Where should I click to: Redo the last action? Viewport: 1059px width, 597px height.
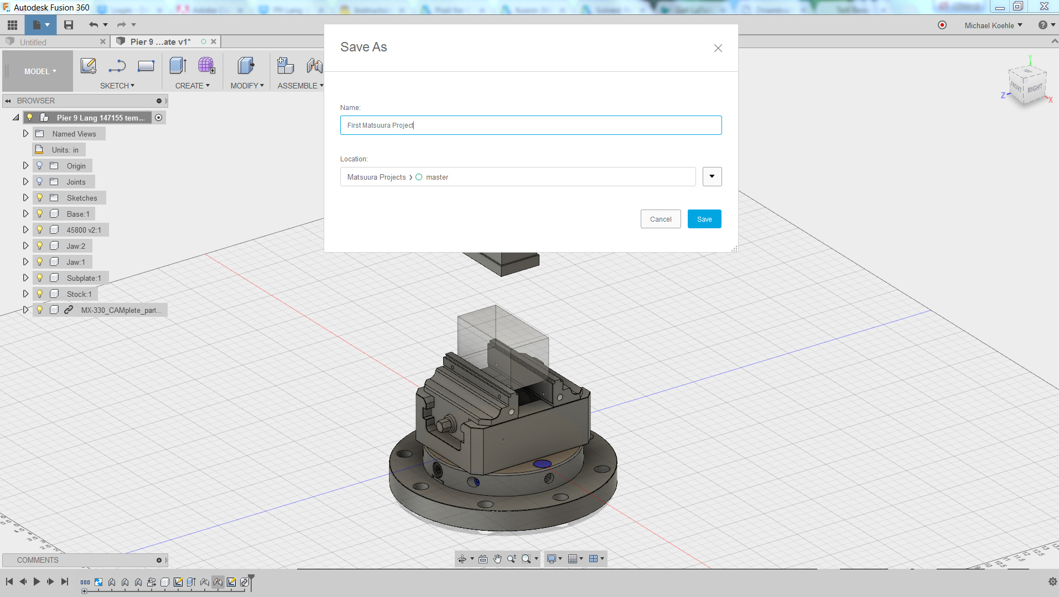(122, 25)
